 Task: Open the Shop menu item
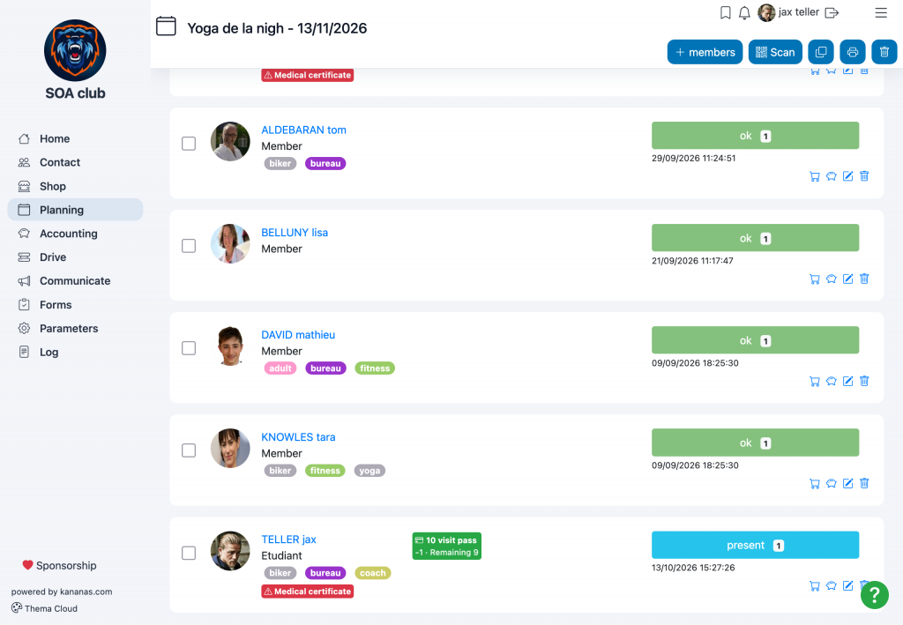75,187
